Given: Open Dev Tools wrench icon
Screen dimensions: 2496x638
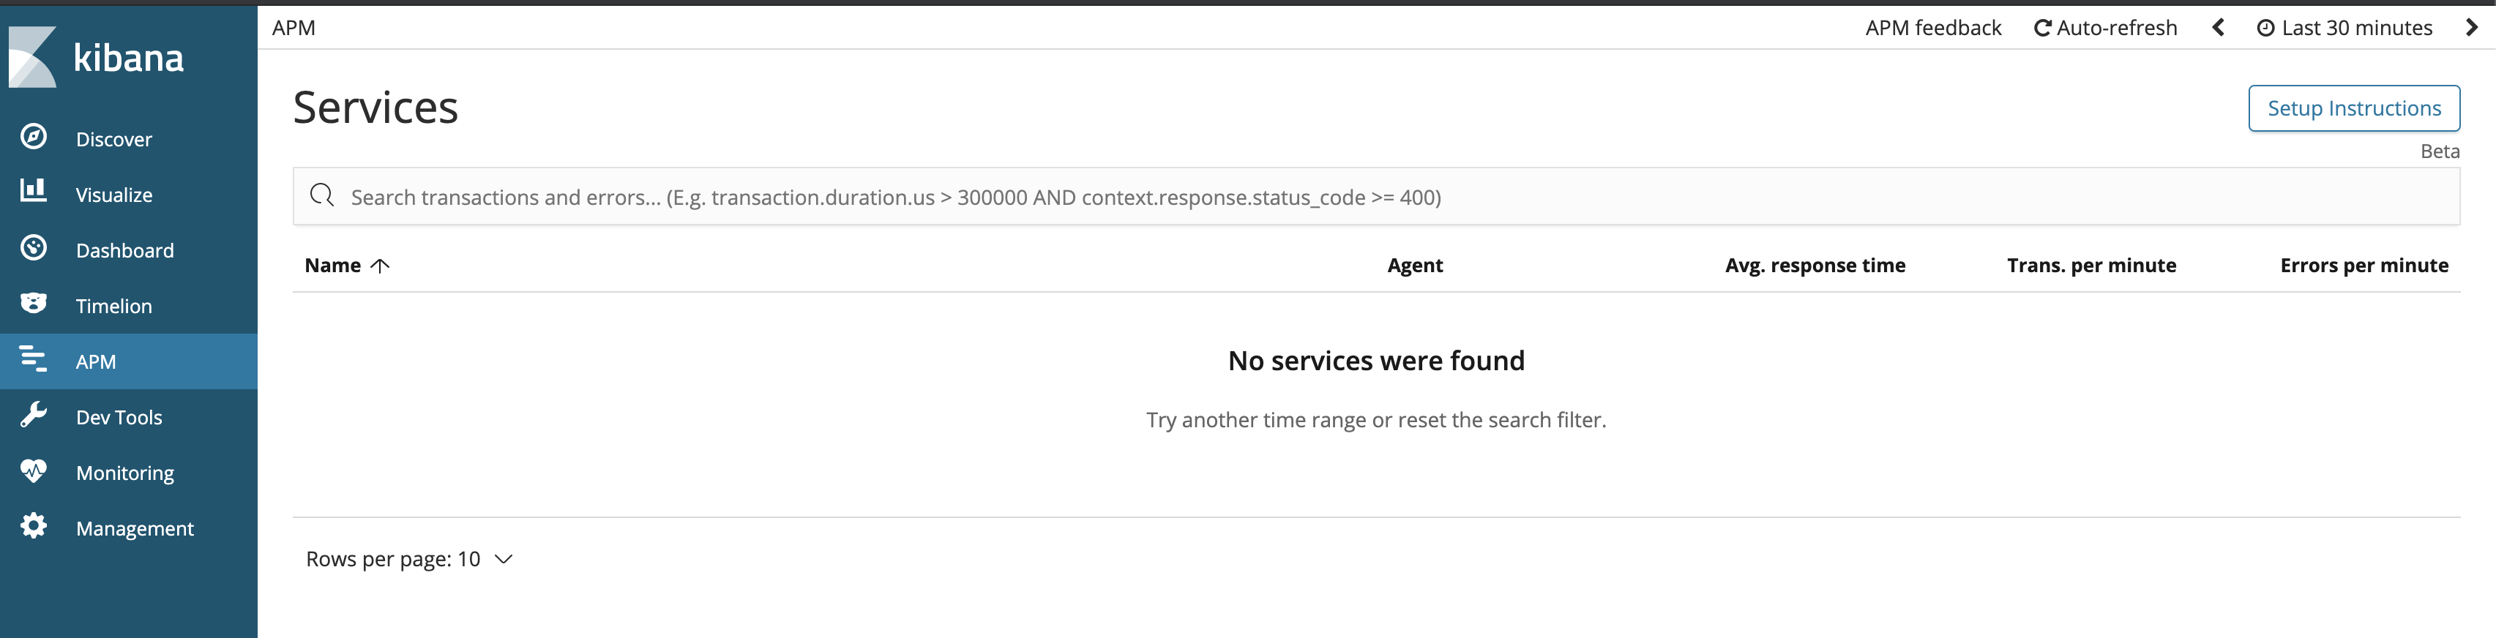Looking at the screenshot, I should [34, 416].
